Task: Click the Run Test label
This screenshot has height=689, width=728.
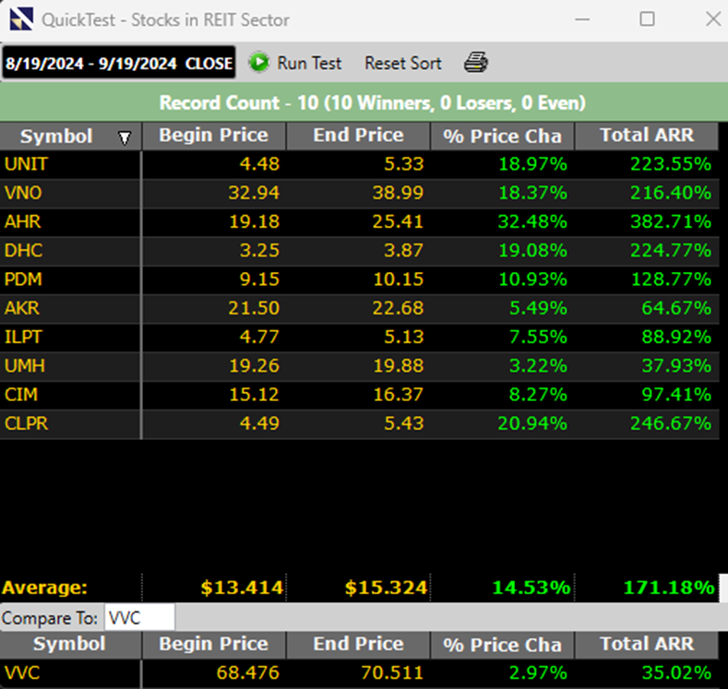Action: [309, 63]
